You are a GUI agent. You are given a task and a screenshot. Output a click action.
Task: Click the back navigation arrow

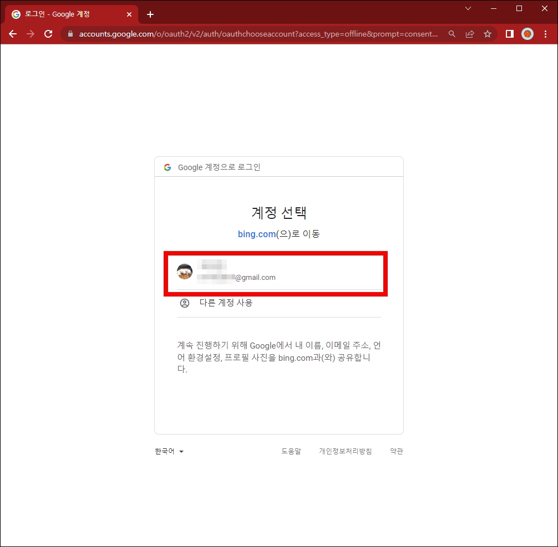click(12, 34)
